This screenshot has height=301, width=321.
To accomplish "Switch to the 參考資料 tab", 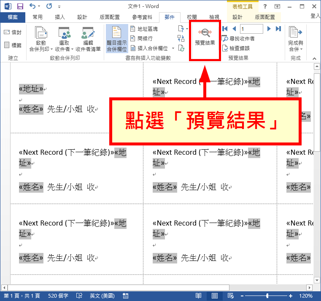I will [142, 17].
